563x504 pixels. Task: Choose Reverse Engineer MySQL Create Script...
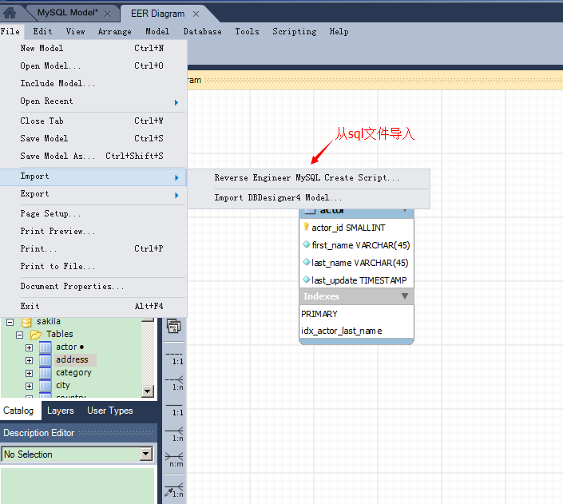click(308, 178)
